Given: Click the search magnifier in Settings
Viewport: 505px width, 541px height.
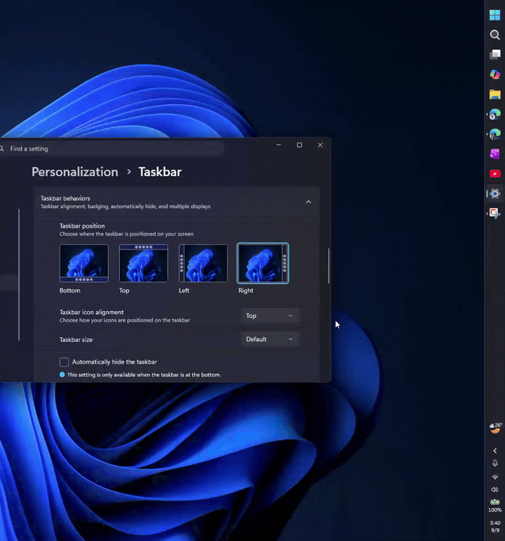Looking at the screenshot, I should coord(1,149).
